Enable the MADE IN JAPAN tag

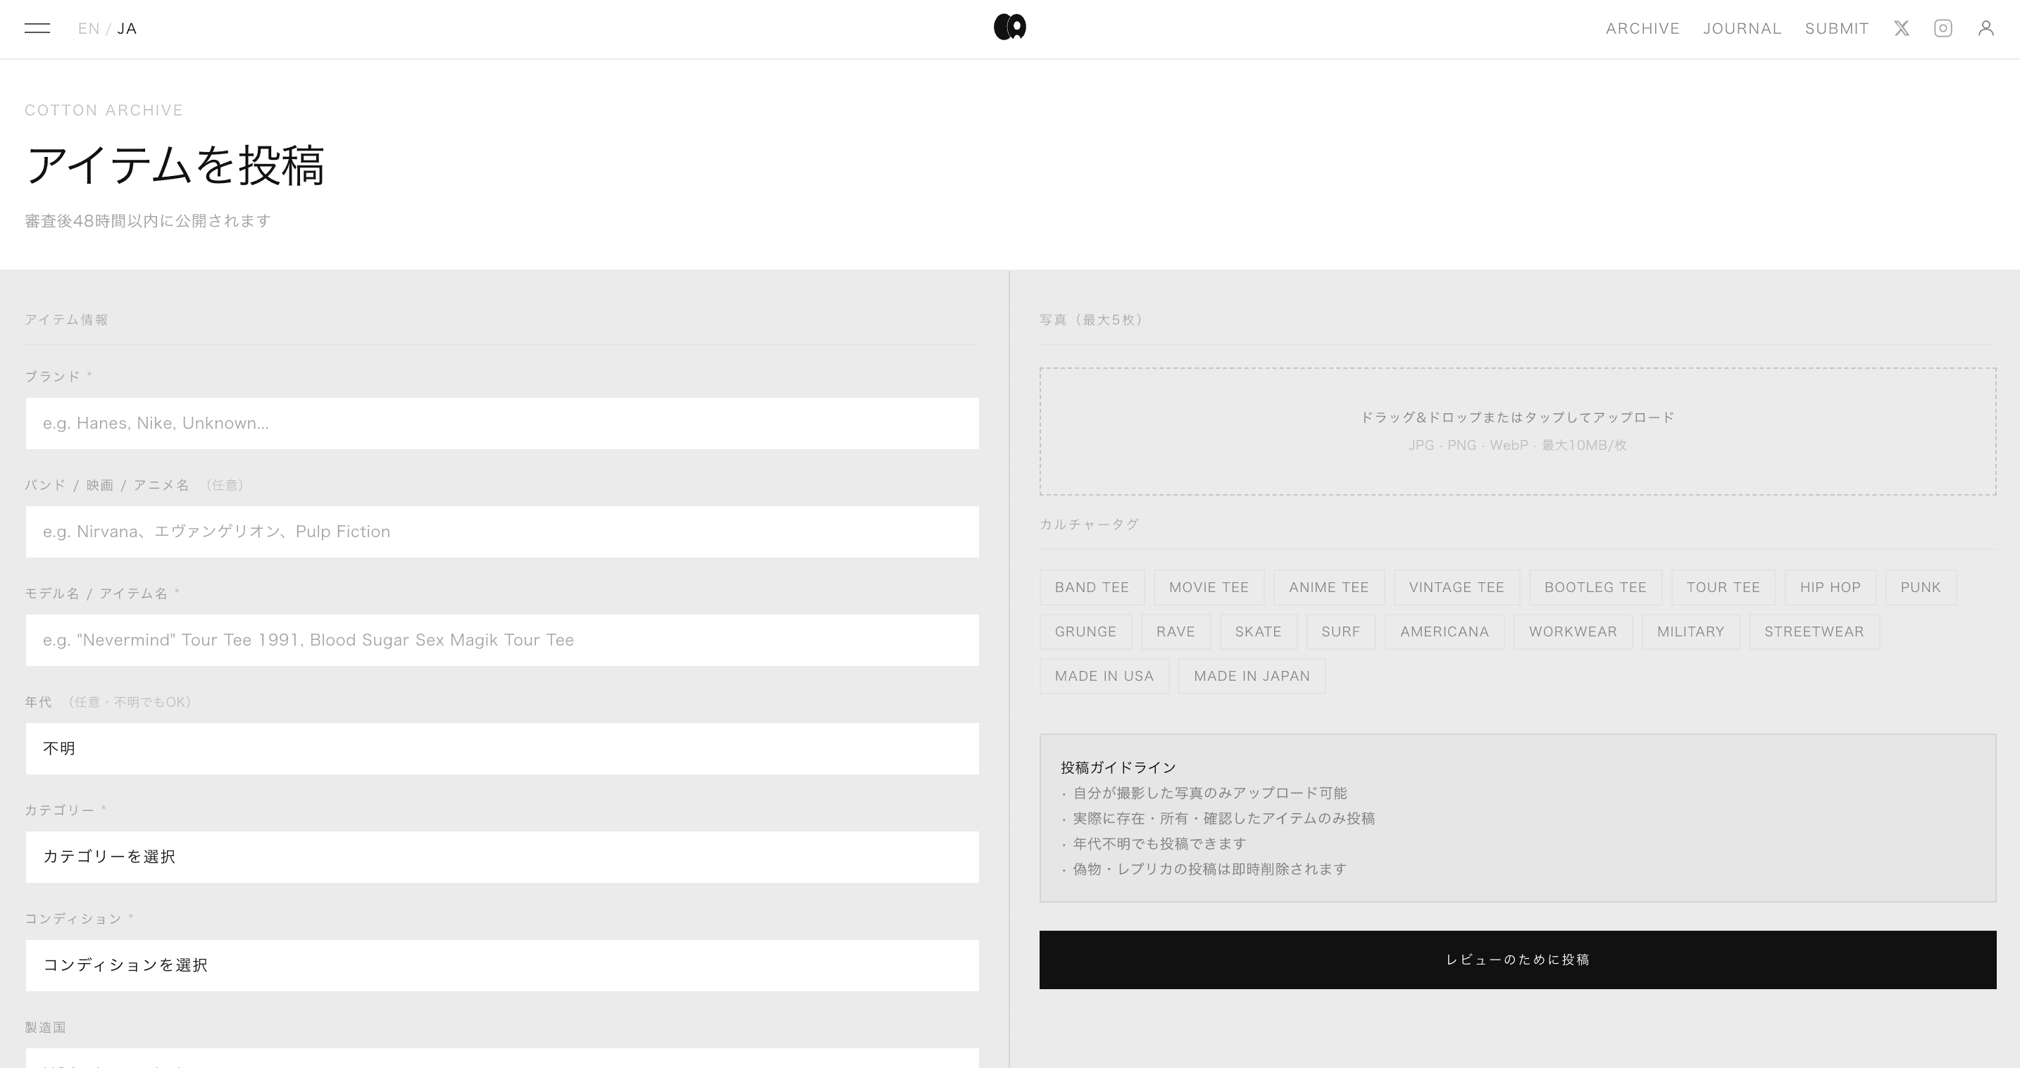click(x=1252, y=675)
